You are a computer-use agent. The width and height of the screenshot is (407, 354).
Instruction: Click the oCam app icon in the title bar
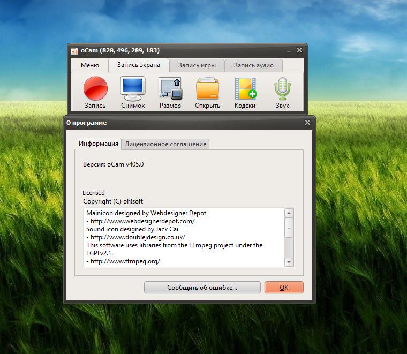(x=74, y=51)
